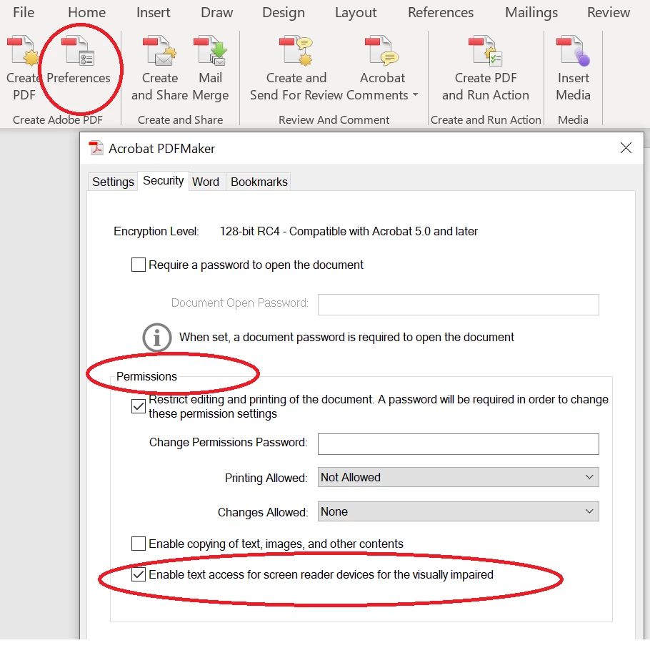Image resolution: width=650 pixels, height=648 pixels.
Task: Click the Changes Allowed label
Action: point(263,512)
